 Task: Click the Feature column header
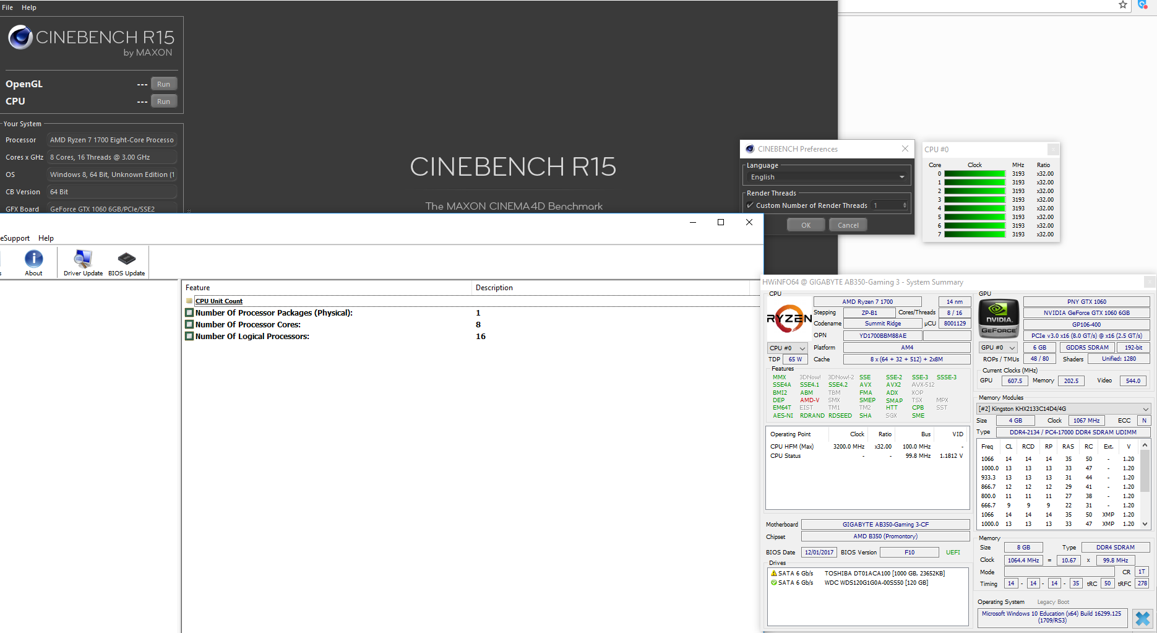(327, 288)
